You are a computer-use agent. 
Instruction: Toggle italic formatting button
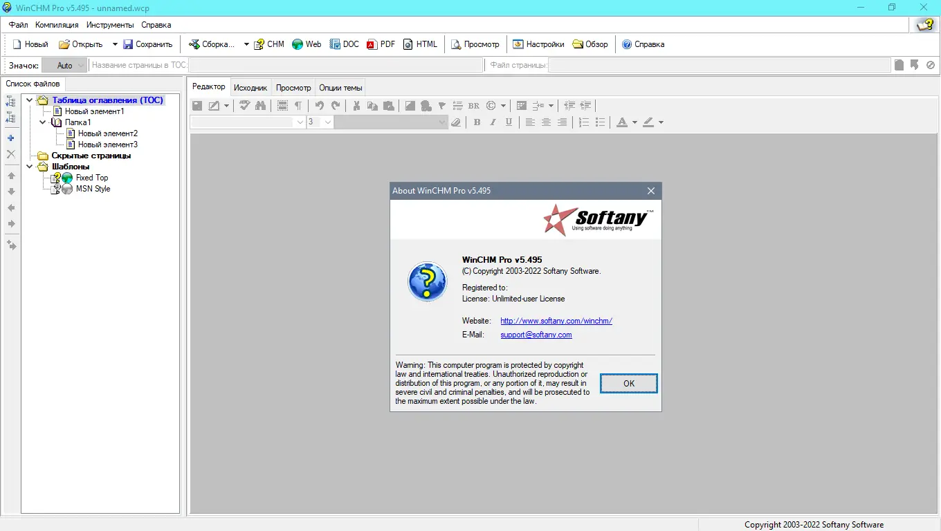tap(493, 122)
